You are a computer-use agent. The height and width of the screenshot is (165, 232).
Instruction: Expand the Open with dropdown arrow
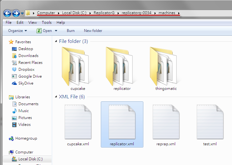(x=56, y=31)
